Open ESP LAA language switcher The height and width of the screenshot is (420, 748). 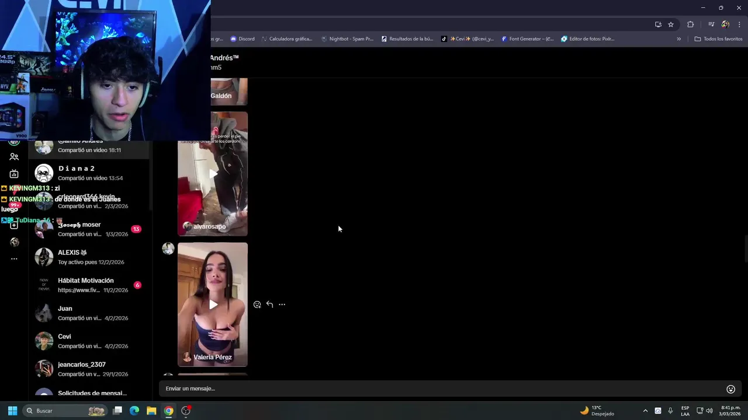pos(685,411)
